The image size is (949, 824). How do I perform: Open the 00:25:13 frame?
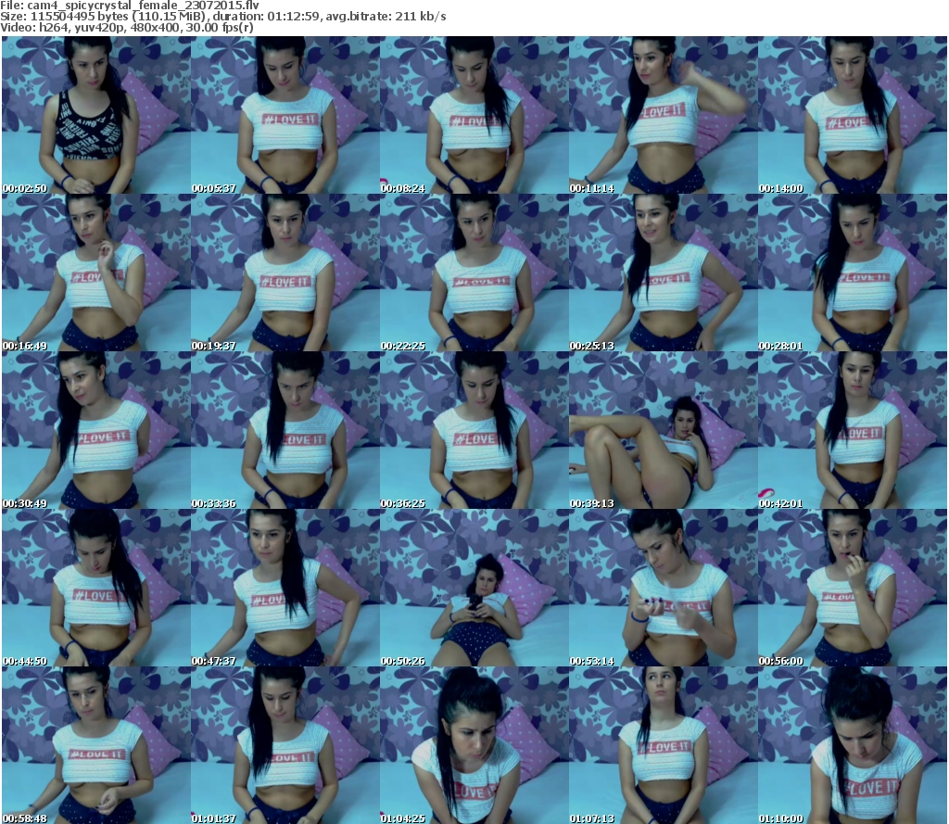click(663, 273)
